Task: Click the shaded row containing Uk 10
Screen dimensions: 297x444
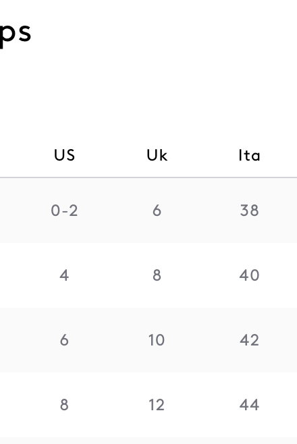Action: pos(148,340)
